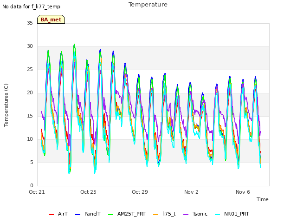Click the 15 y-axis tick label
The height and width of the screenshot is (223, 297).
30,116
